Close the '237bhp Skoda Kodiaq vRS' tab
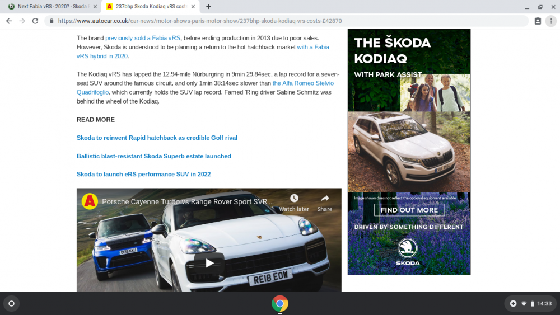560x315 pixels. 193,6
